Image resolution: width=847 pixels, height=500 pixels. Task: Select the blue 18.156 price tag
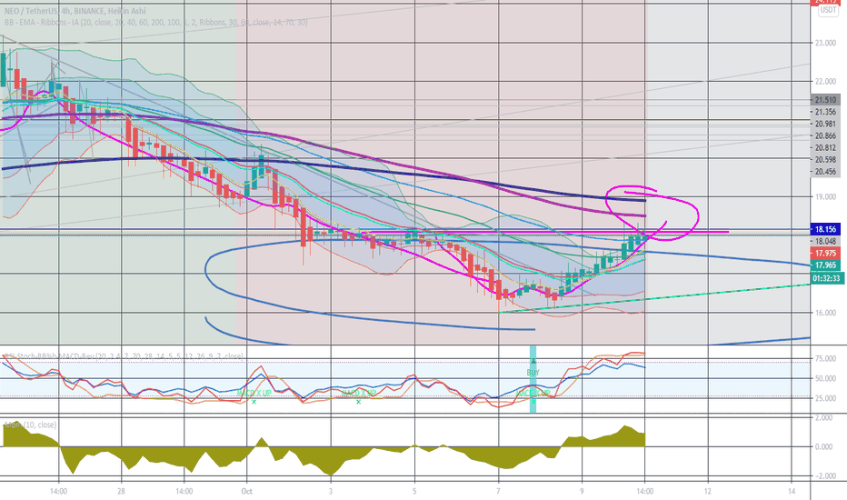(825, 229)
